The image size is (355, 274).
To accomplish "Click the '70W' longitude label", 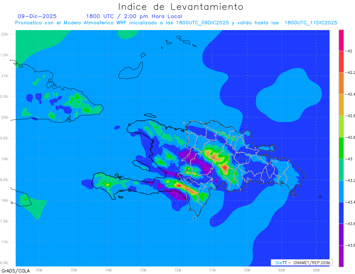I will click(x=247, y=270).
